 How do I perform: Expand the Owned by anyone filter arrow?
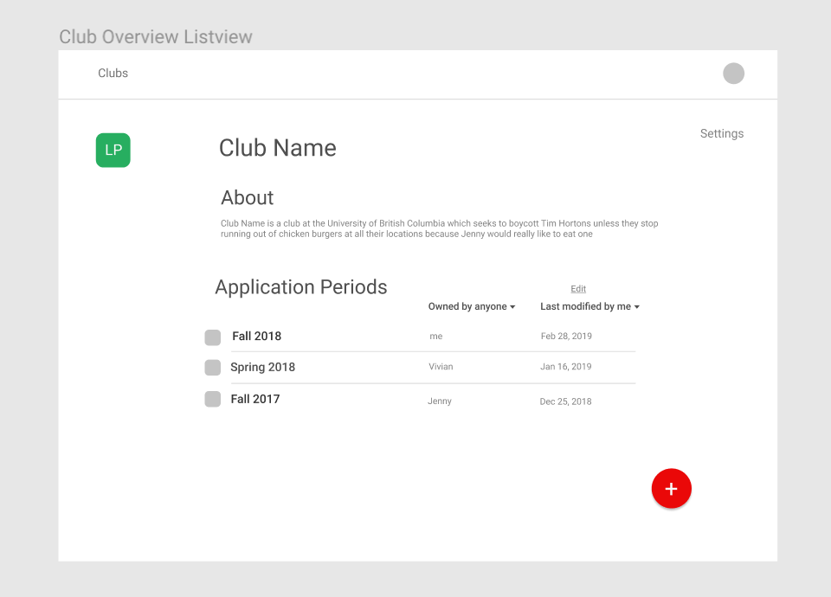pos(512,306)
